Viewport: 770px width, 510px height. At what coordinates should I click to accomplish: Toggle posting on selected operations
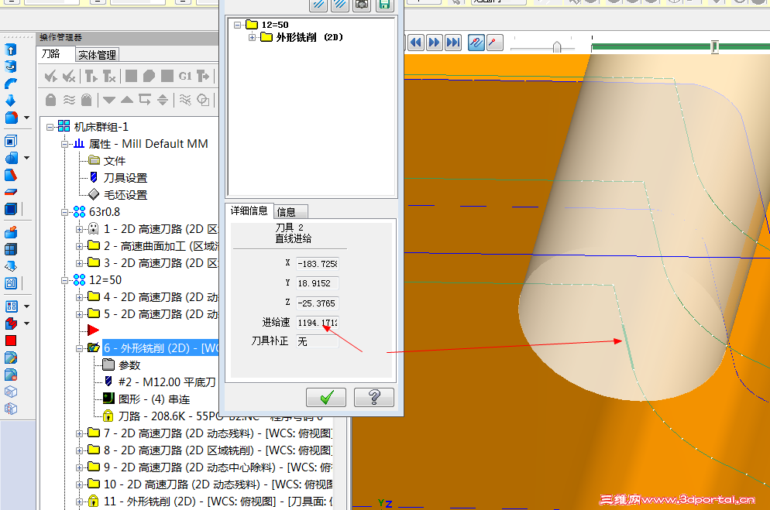[87, 100]
